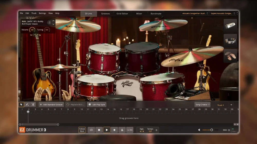Click the Replace MIDI button
This screenshot has height=144, width=257.
pyautogui.click(x=75, y=105)
